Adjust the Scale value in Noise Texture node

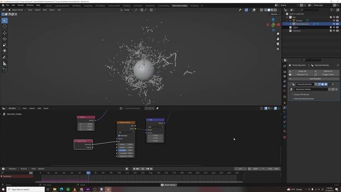point(126,145)
